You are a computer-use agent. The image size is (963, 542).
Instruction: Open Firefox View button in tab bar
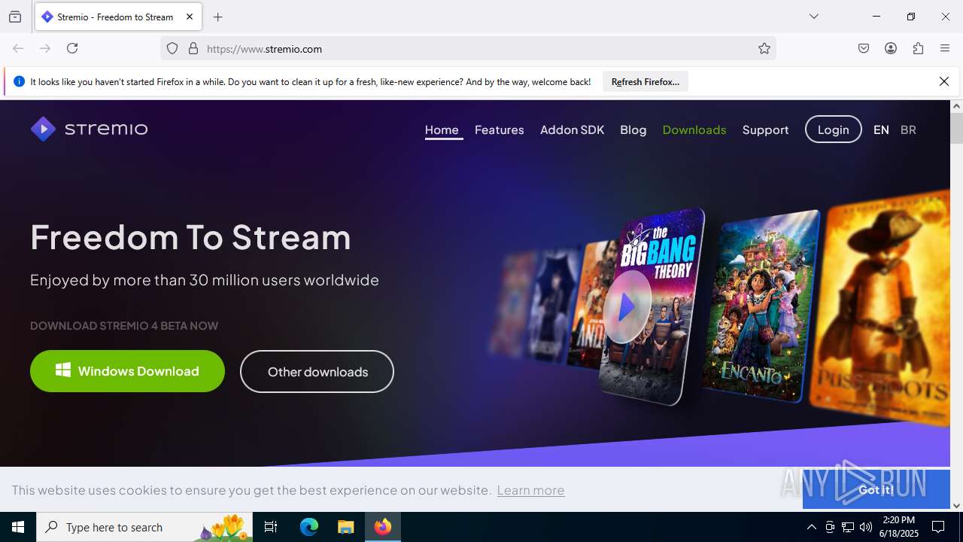pos(15,17)
